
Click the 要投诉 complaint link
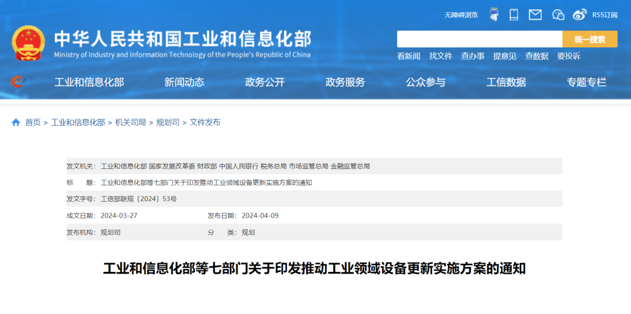pyautogui.click(x=568, y=56)
